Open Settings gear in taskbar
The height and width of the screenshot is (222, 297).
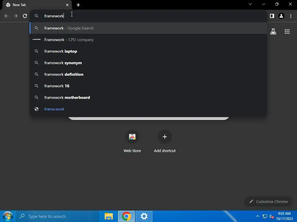tap(144, 216)
